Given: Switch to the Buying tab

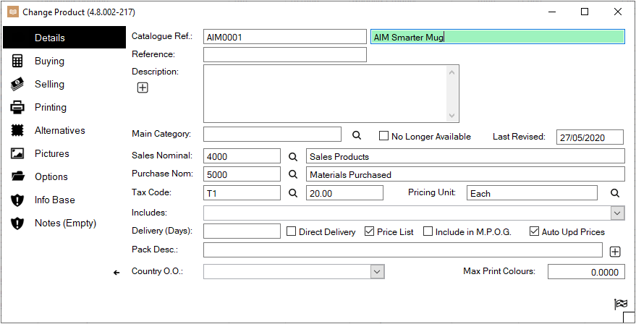Looking at the screenshot, I should coord(49,61).
